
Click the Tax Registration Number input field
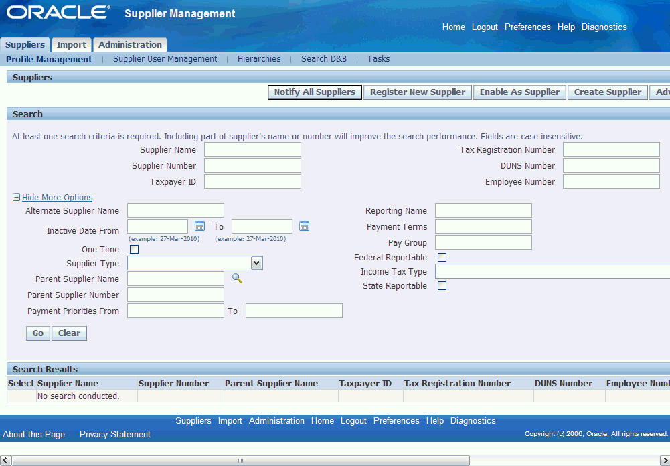pyautogui.click(x=612, y=149)
